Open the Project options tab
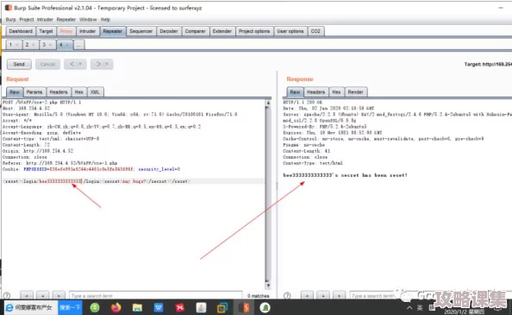 pos(254,31)
